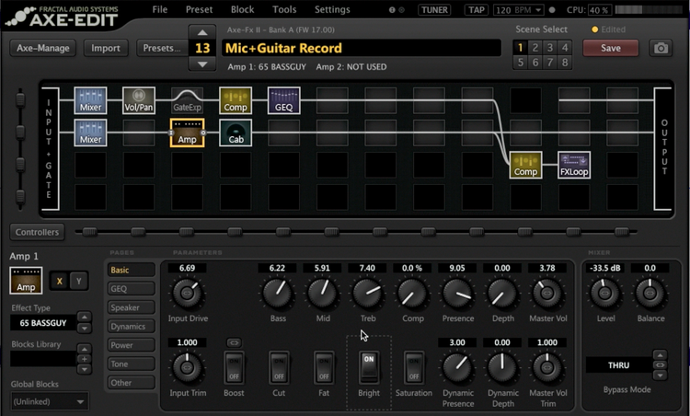Click the Import button
The width and height of the screenshot is (690, 416).
(x=106, y=48)
